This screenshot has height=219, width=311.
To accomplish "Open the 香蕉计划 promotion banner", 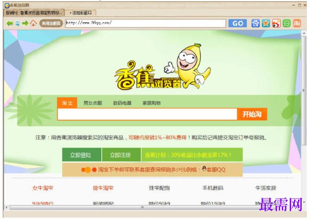I will (192, 155).
